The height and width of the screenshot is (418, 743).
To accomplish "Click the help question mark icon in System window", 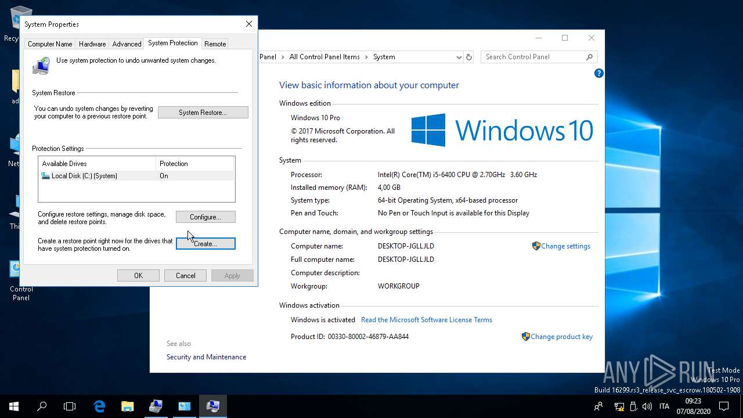I will tap(598, 73).
